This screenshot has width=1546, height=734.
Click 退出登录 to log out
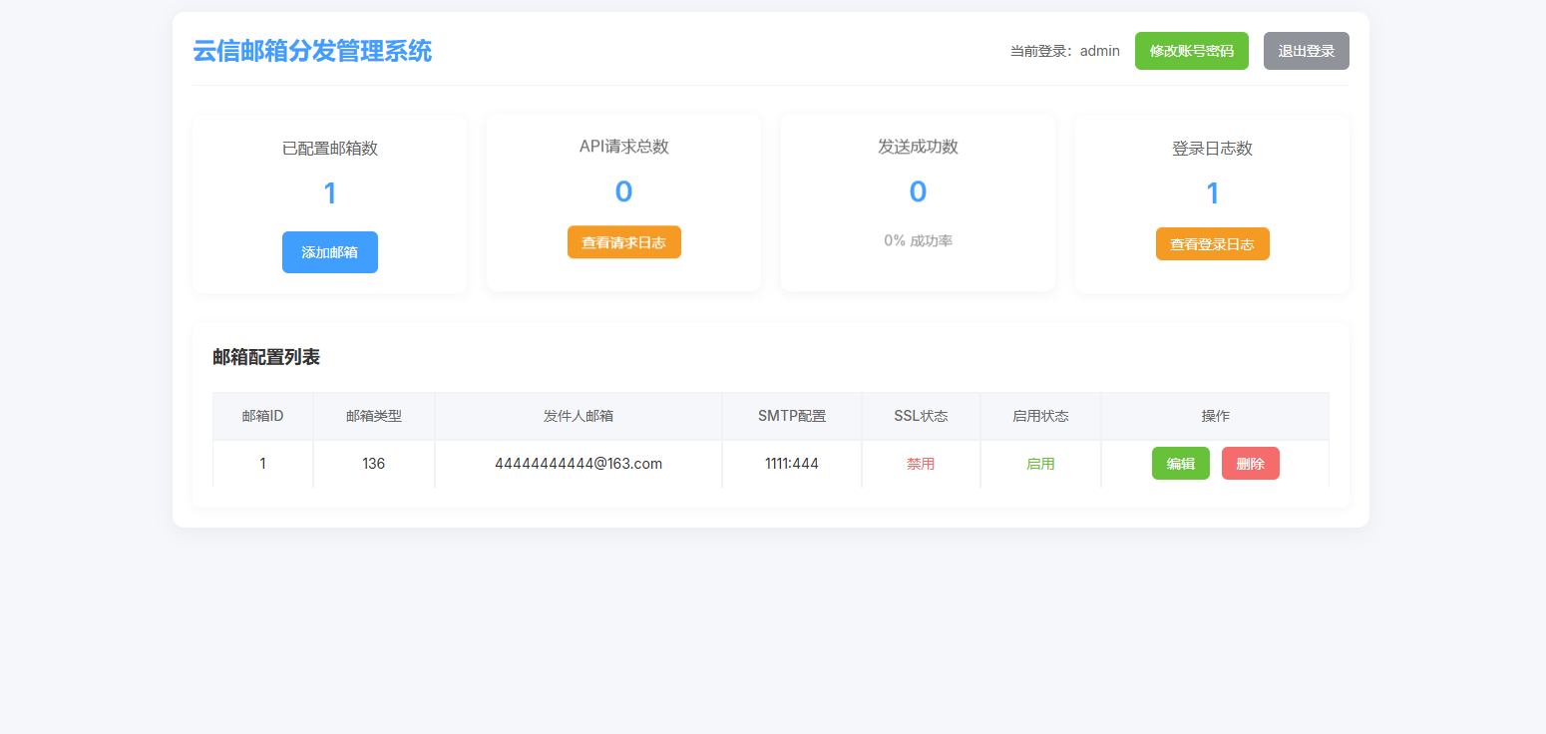(x=1306, y=50)
